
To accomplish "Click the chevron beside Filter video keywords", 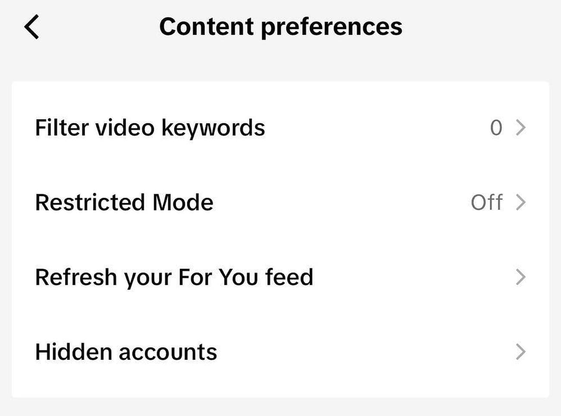I will 521,128.
